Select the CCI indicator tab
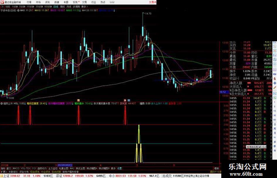This screenshot has width=277, height=178. pos(34,168)
